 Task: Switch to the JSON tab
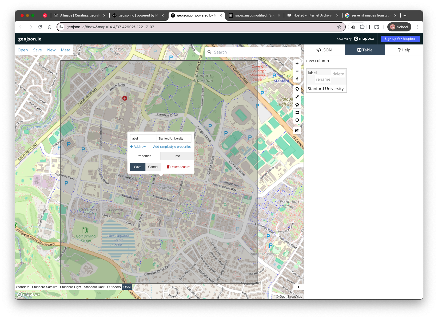tap(324, 50)
